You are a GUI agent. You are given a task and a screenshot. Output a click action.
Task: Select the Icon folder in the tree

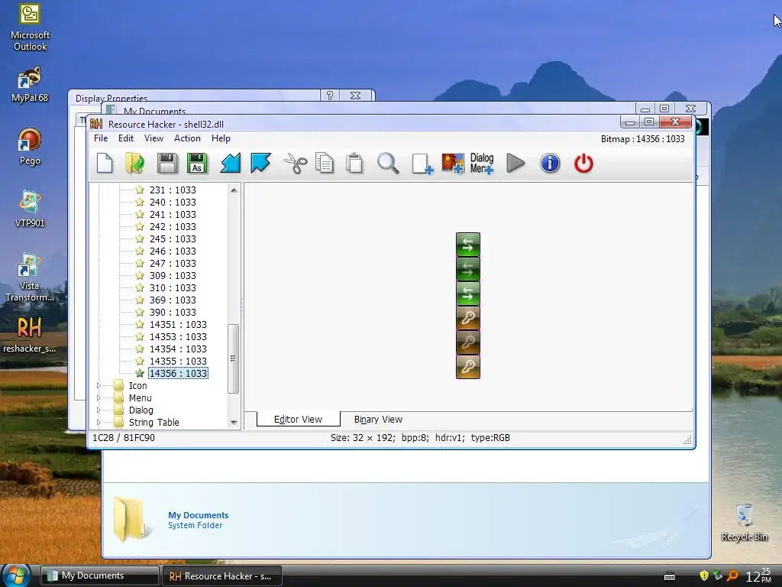(137, 385)
